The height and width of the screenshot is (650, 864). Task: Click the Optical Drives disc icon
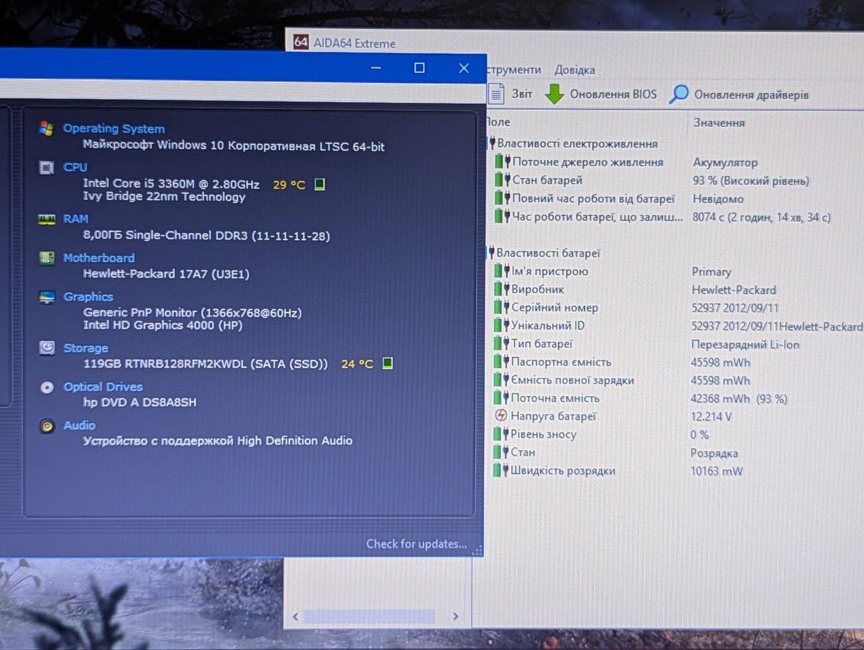tap(47, 387)
